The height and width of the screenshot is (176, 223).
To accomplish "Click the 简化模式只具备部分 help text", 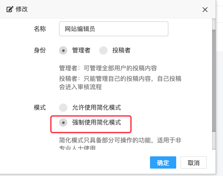I will pyautogui.click(x=120, y=144).
